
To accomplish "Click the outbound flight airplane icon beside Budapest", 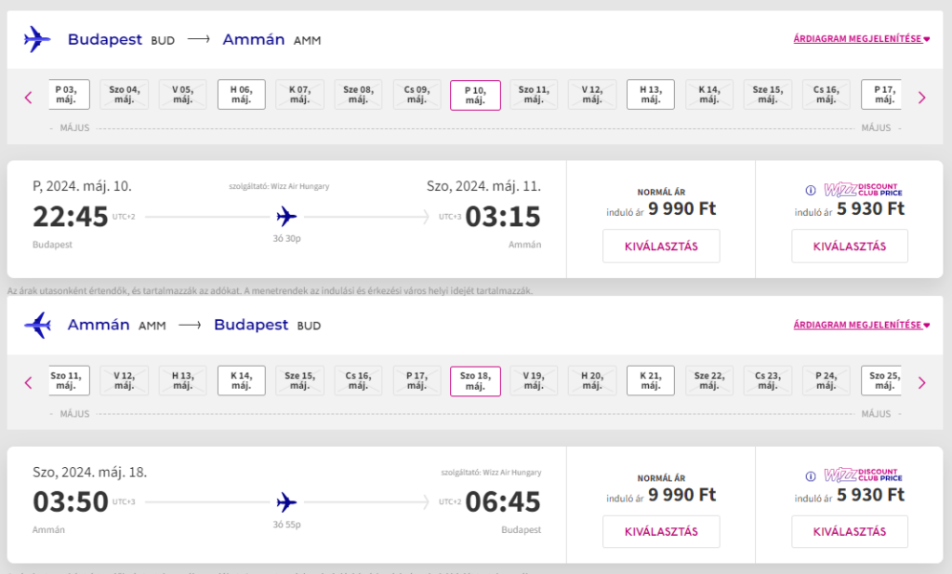I will tap(37, 39).
